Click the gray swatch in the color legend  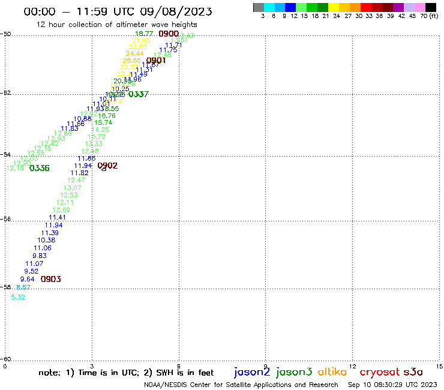pos(259,7)
